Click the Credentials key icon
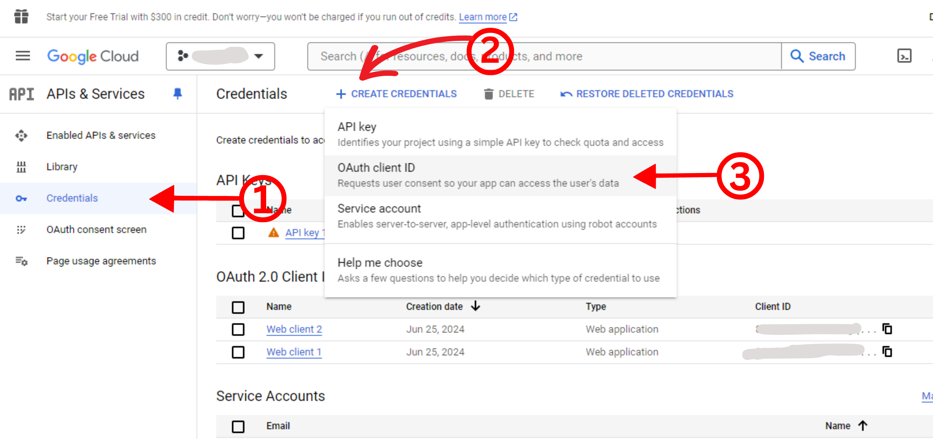 pyautogui.click(x=21, y=198)
